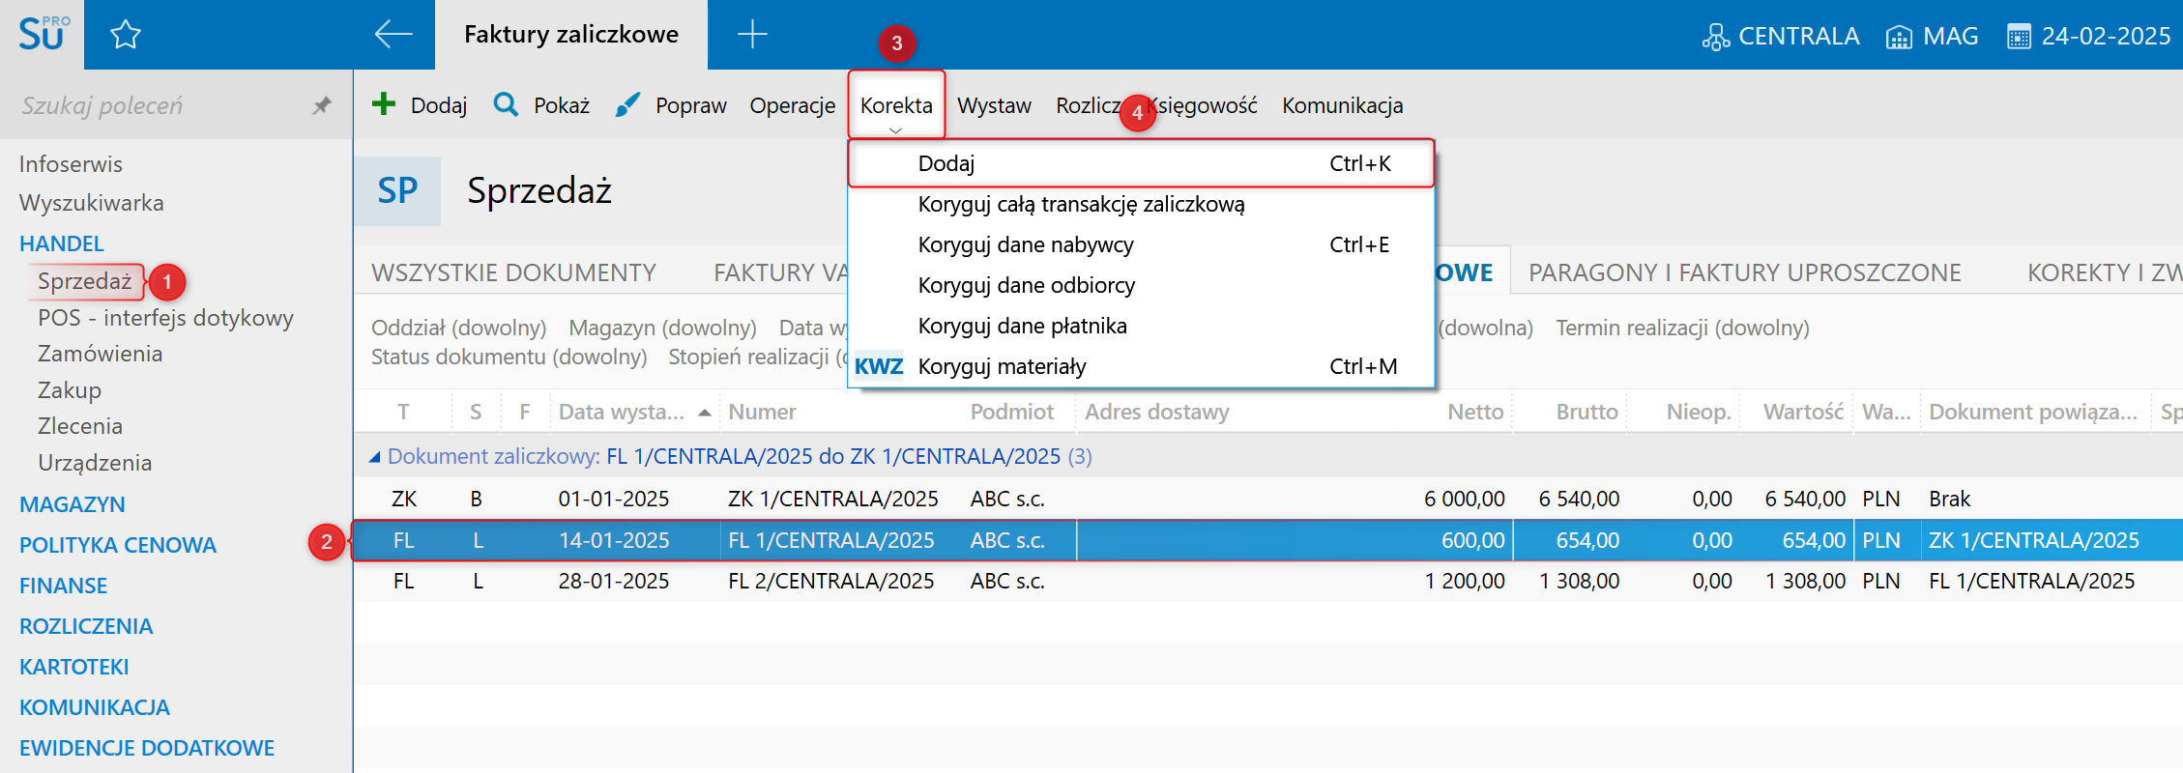Open the Komunikacja toolbar menu
Viewport: 2183px width, 773px height.
[x=1343, y=105]
